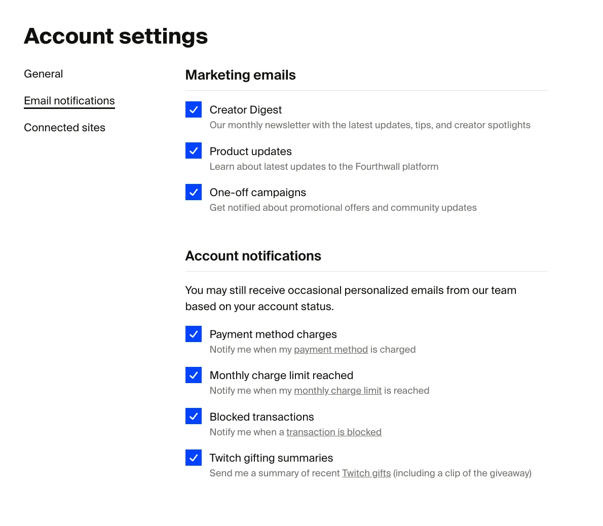
Task: Disable Product updates emails
Action: (193, 151)
